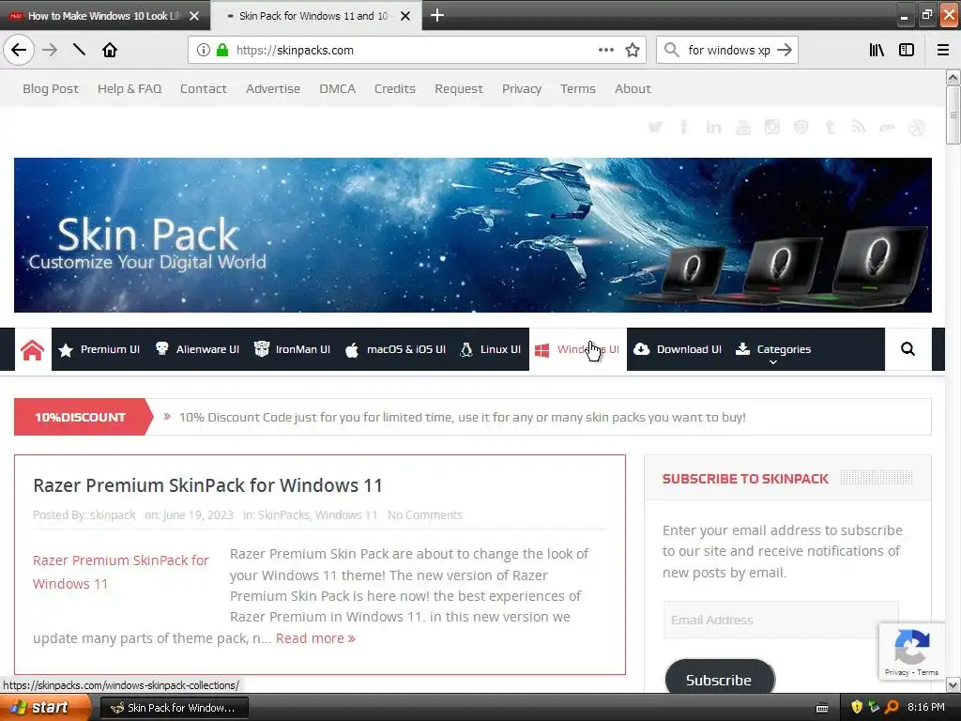Visit the Pinterest social icon
The height and width of the screenshot is (721, 961).
coord(801,127)
